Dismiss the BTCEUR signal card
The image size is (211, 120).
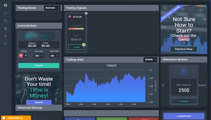pos(86,13)
